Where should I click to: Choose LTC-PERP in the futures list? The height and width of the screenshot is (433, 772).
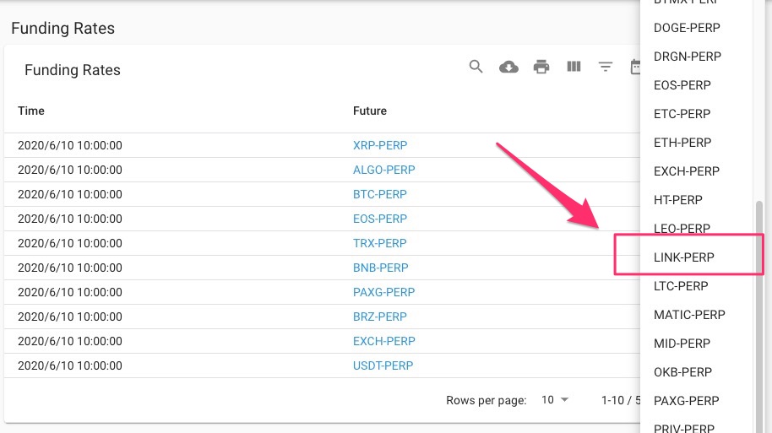coord(681,286)
